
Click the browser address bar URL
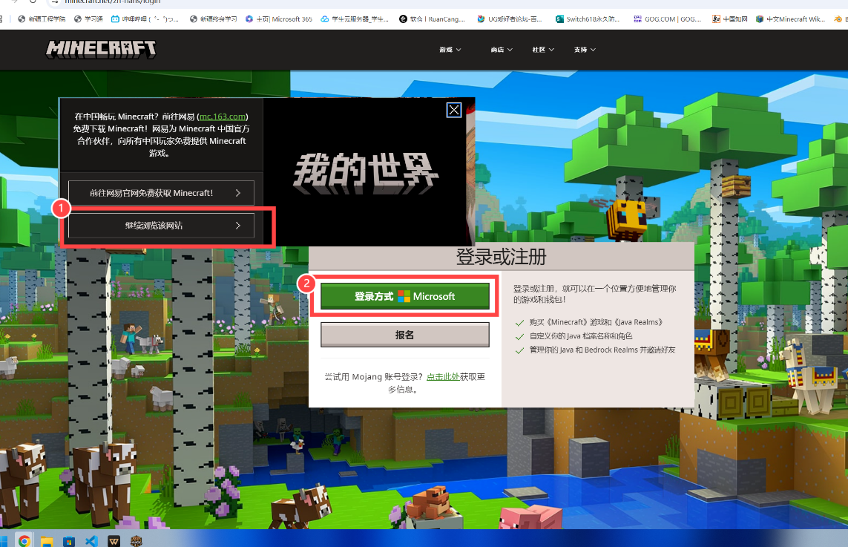(x=113, y=1)
